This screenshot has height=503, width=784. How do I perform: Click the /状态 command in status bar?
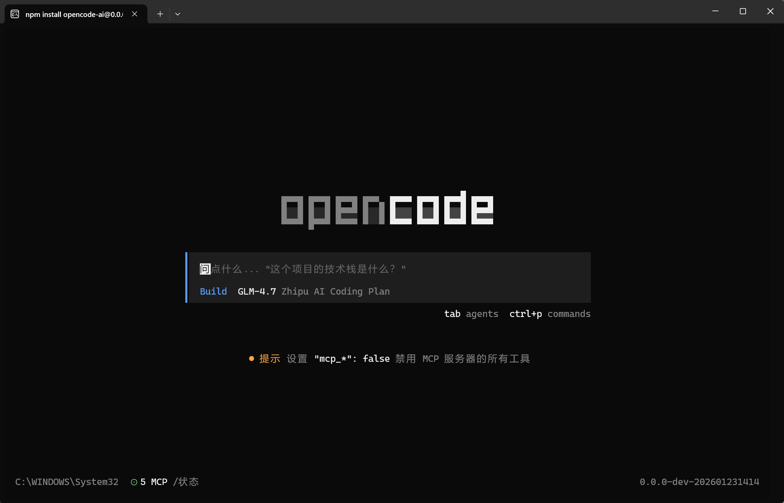point(186,482)
